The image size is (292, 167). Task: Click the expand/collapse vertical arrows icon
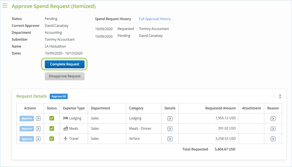[x=280, y=96]
